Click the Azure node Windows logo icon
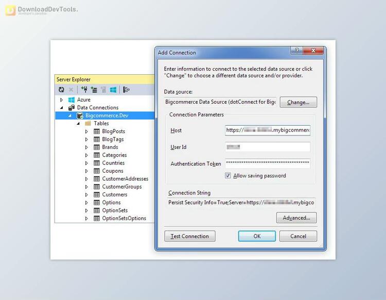Image resolution: width=386 pixels, height=300 pixels. 72,100
